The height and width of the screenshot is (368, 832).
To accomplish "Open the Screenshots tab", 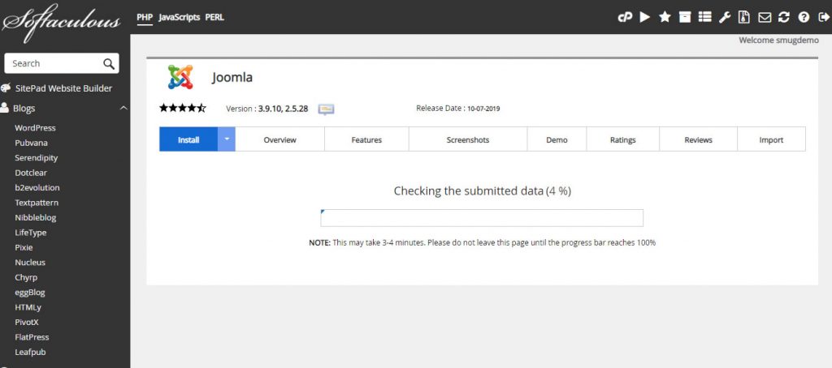I will [x=468, y=139].
